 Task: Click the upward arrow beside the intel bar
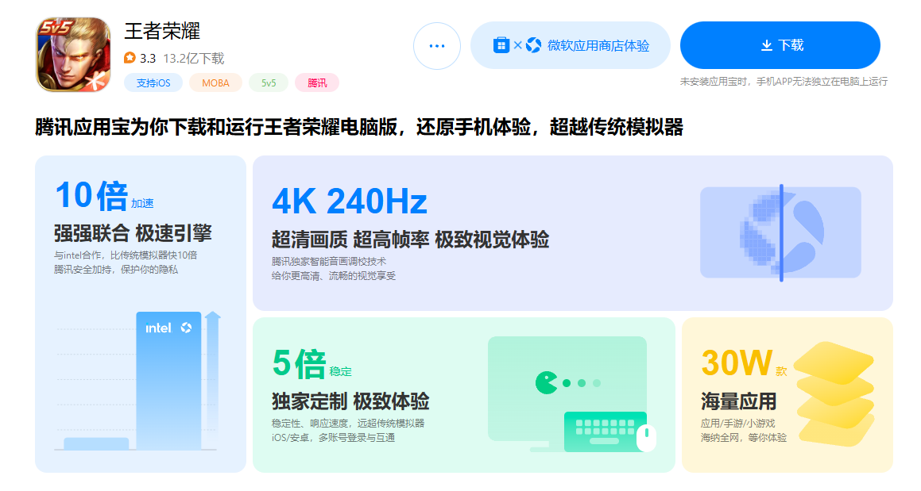213,379
